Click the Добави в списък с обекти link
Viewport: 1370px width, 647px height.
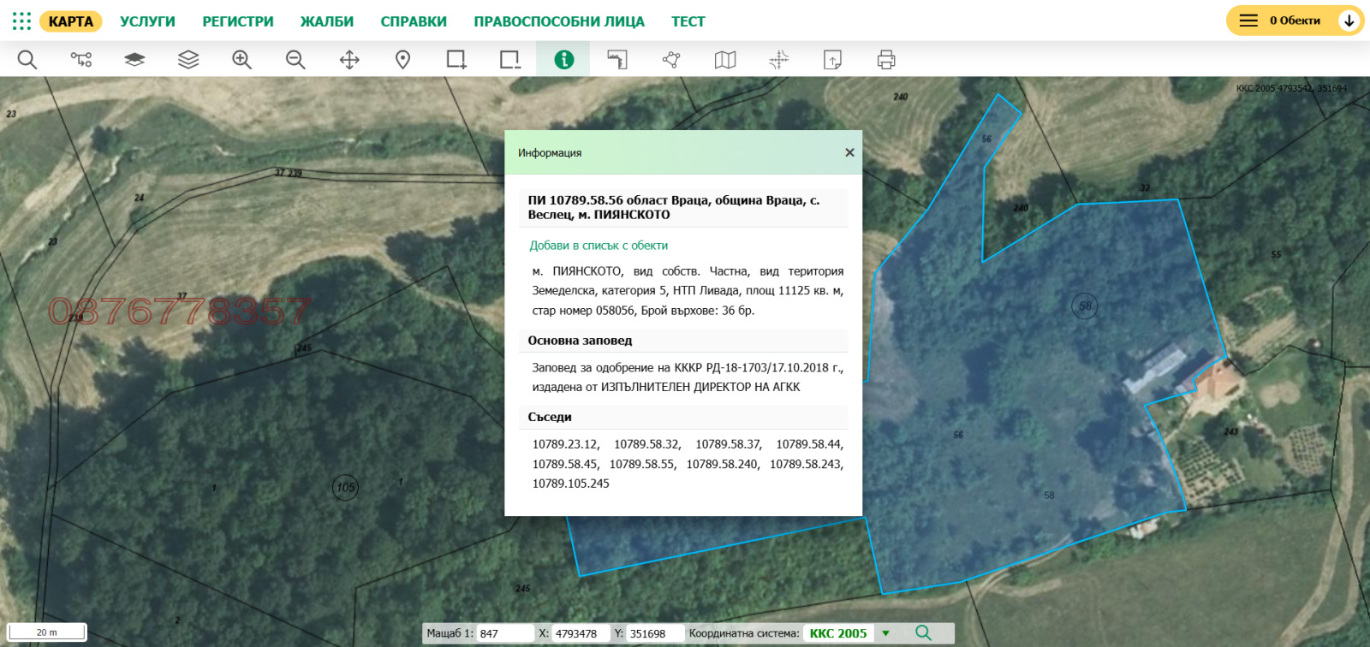coord(599,246)
